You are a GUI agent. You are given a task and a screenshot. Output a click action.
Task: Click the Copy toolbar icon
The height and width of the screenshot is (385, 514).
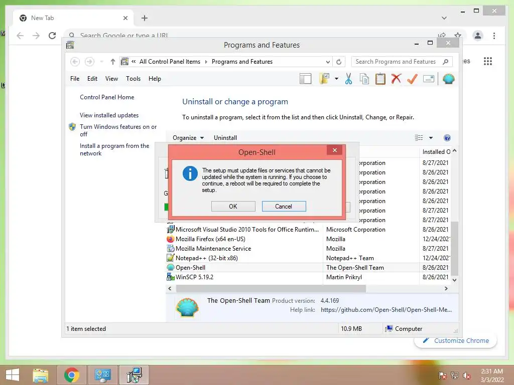point(364,79)
